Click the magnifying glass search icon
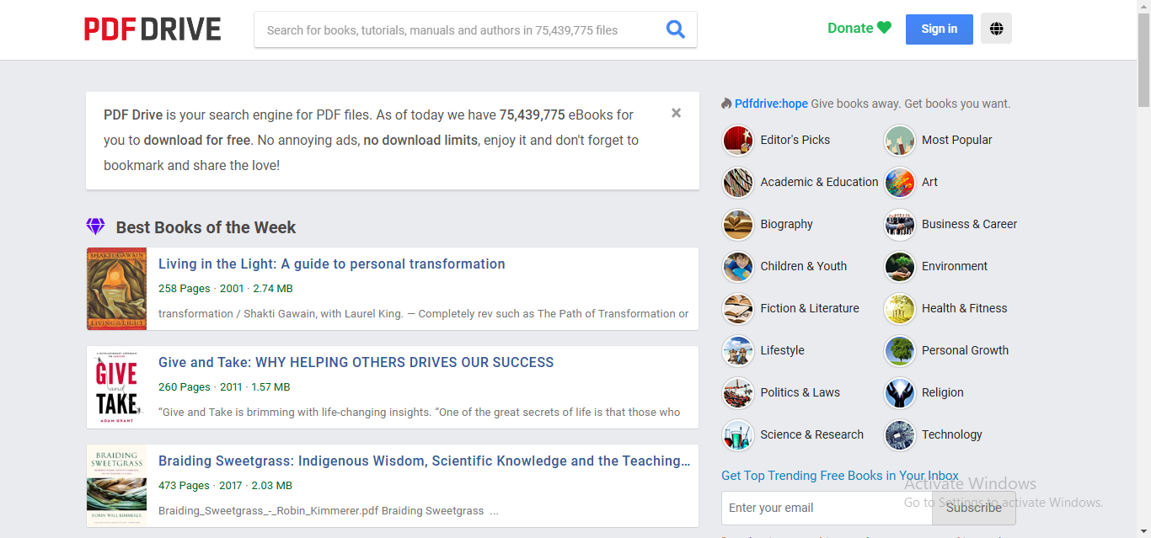The width and height of the screenshot is (1151, 538). click(x=675, y=29)
